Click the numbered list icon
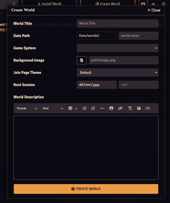The image size is (170, 203). pyautogui.click(x=93, y=108)
